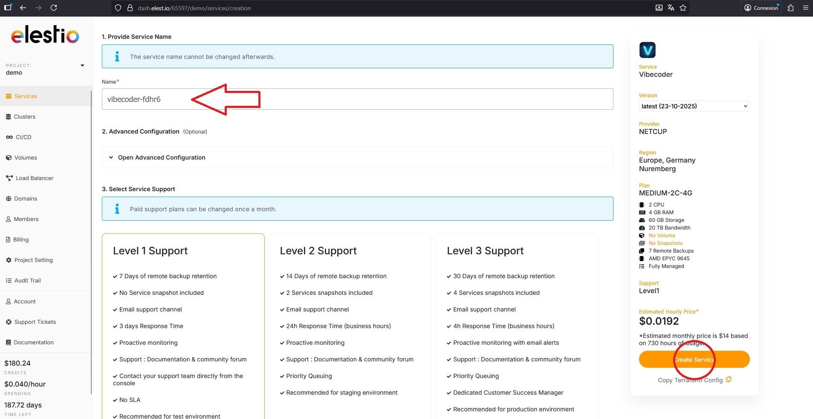
Task: Click the browser extensions icon
Action: [790, 8]
